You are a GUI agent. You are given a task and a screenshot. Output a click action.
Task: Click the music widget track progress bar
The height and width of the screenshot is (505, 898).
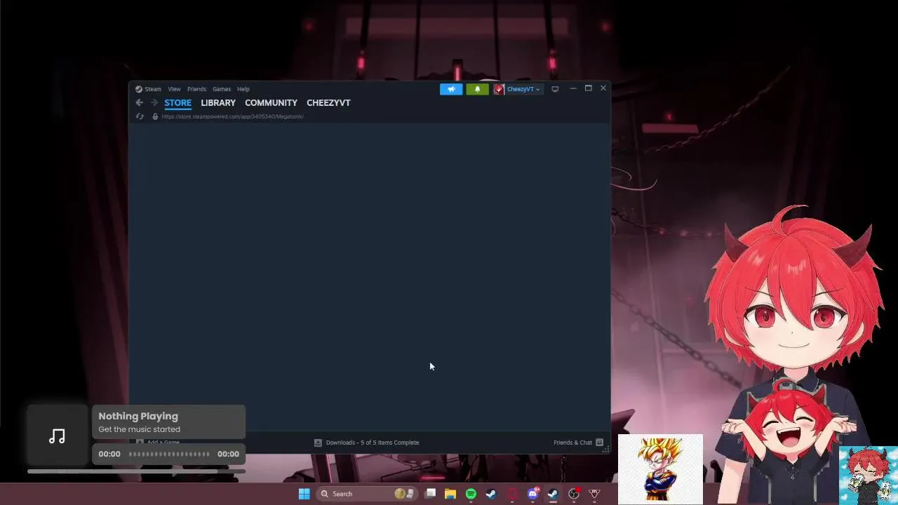[169, 454]
